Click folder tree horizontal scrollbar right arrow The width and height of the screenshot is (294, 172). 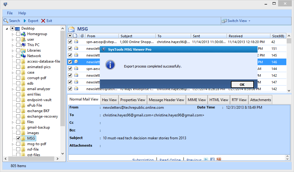(x=58, y=159)
